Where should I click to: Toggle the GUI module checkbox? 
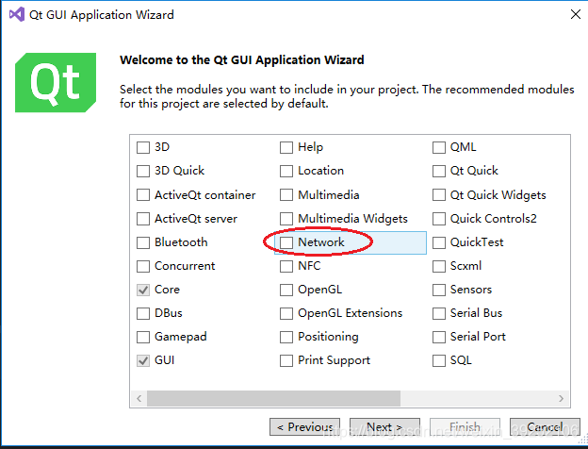coord(143,360)
